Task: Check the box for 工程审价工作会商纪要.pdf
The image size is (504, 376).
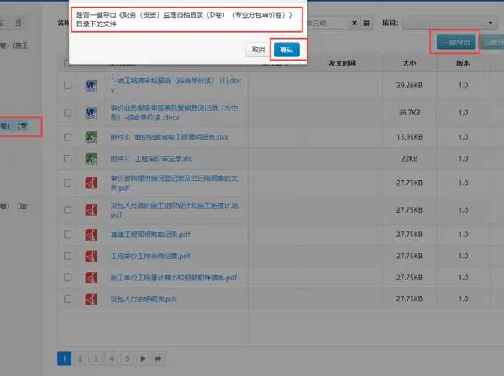Action: pos(67,256)
